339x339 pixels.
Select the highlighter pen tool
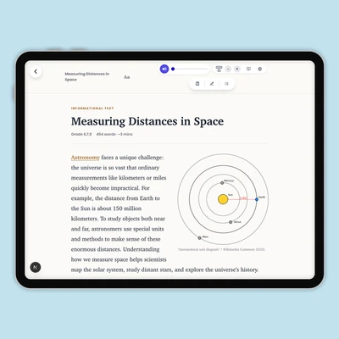(212, 84)
